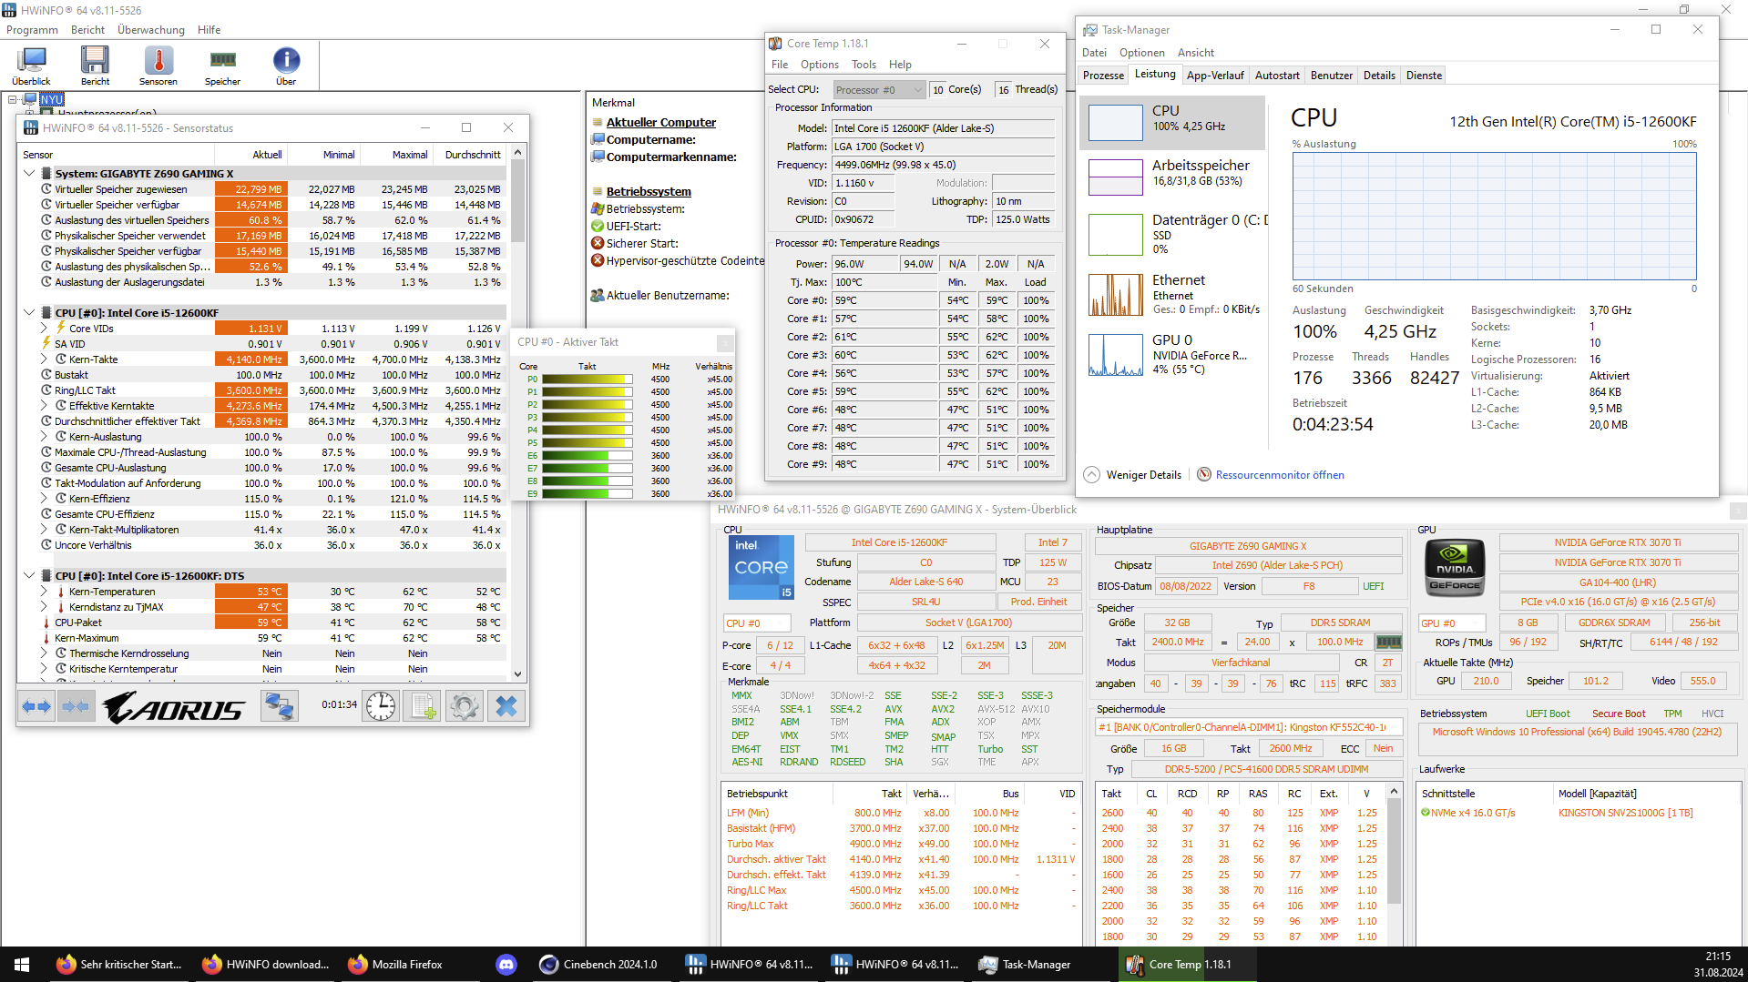Click the Betriebssystem heading link

(649, 191)
